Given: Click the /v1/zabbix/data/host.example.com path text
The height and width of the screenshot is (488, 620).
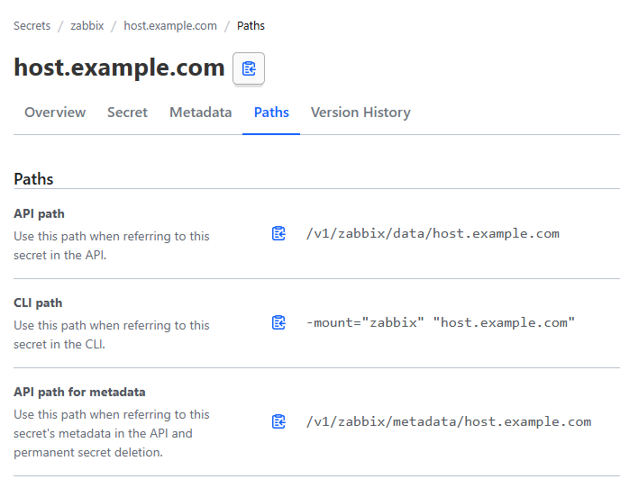Looking at the screenshot, I should (x=433, y=233).
